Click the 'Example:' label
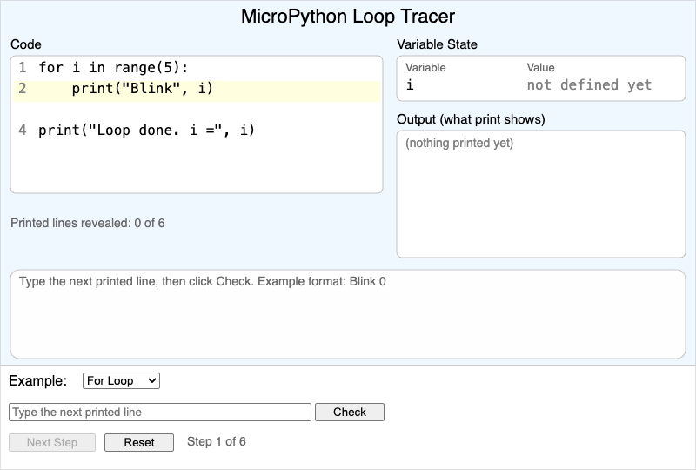Image resolution: width=696 pixels, height=470 pixels. tap(37, 380)
